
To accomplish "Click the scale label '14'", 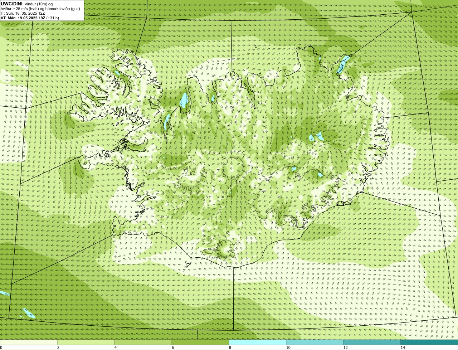I will pyautogui.click(x=403, y=347).
